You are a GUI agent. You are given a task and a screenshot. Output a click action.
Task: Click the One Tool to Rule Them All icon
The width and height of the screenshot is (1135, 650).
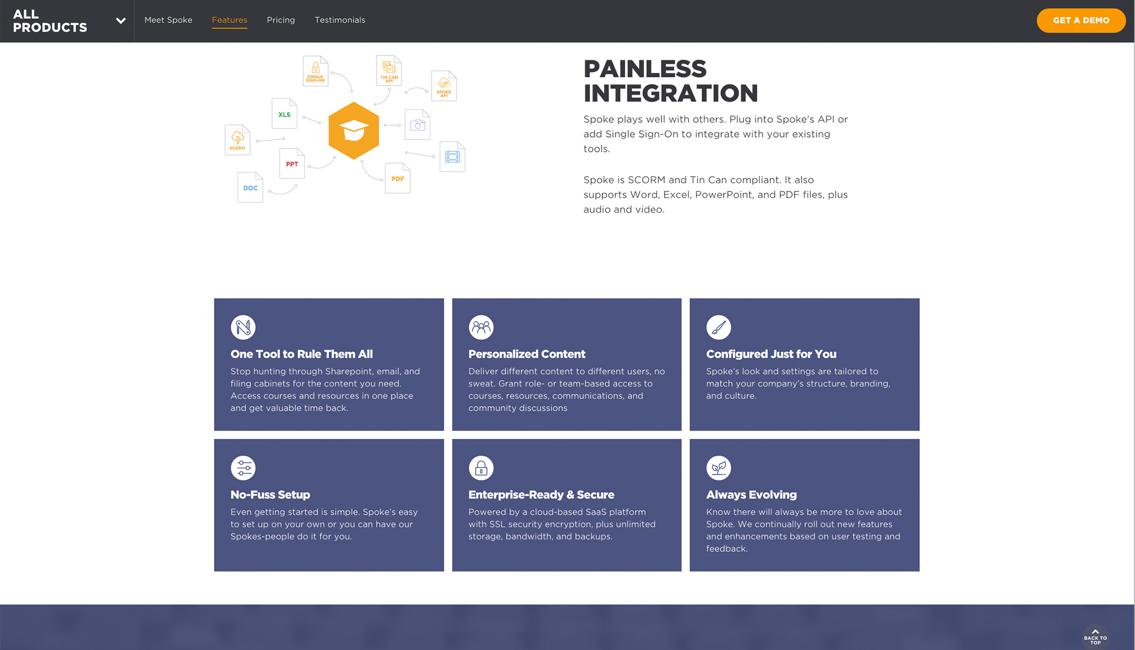coord(242,327)
